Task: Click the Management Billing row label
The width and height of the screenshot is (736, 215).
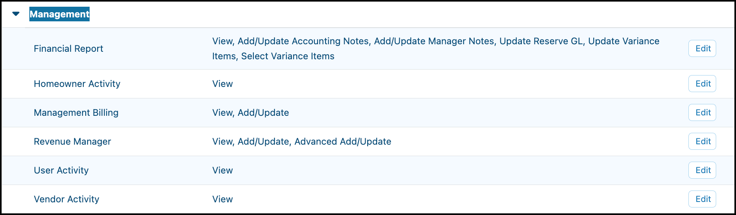Action: tap(76, 113)
